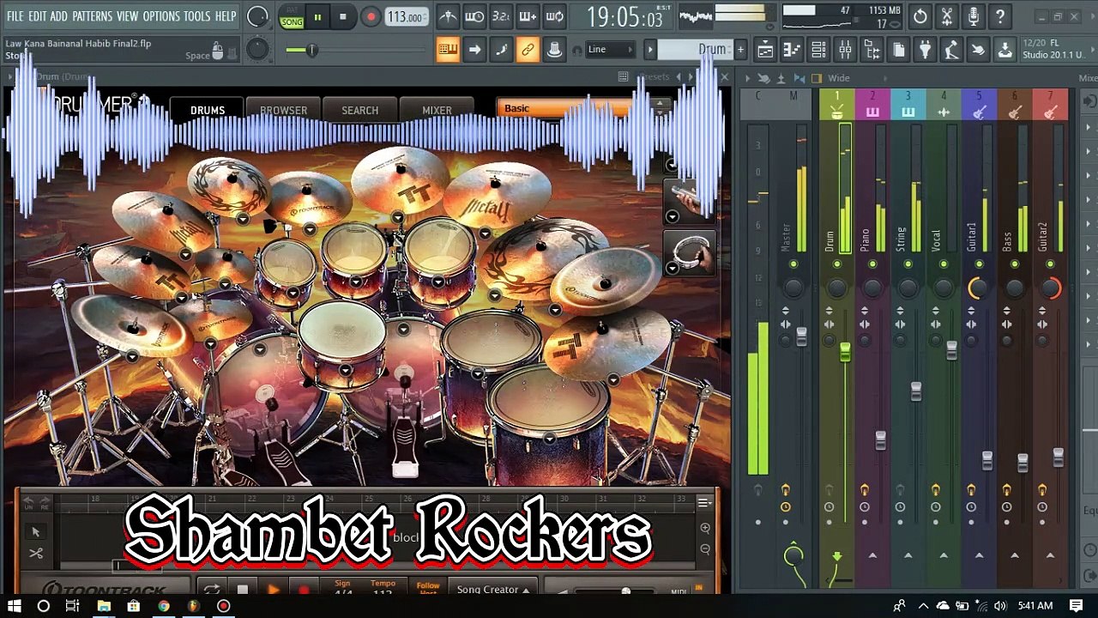Open the HELP menu
The image size is (1098, 618).
(x=226, y=16)
